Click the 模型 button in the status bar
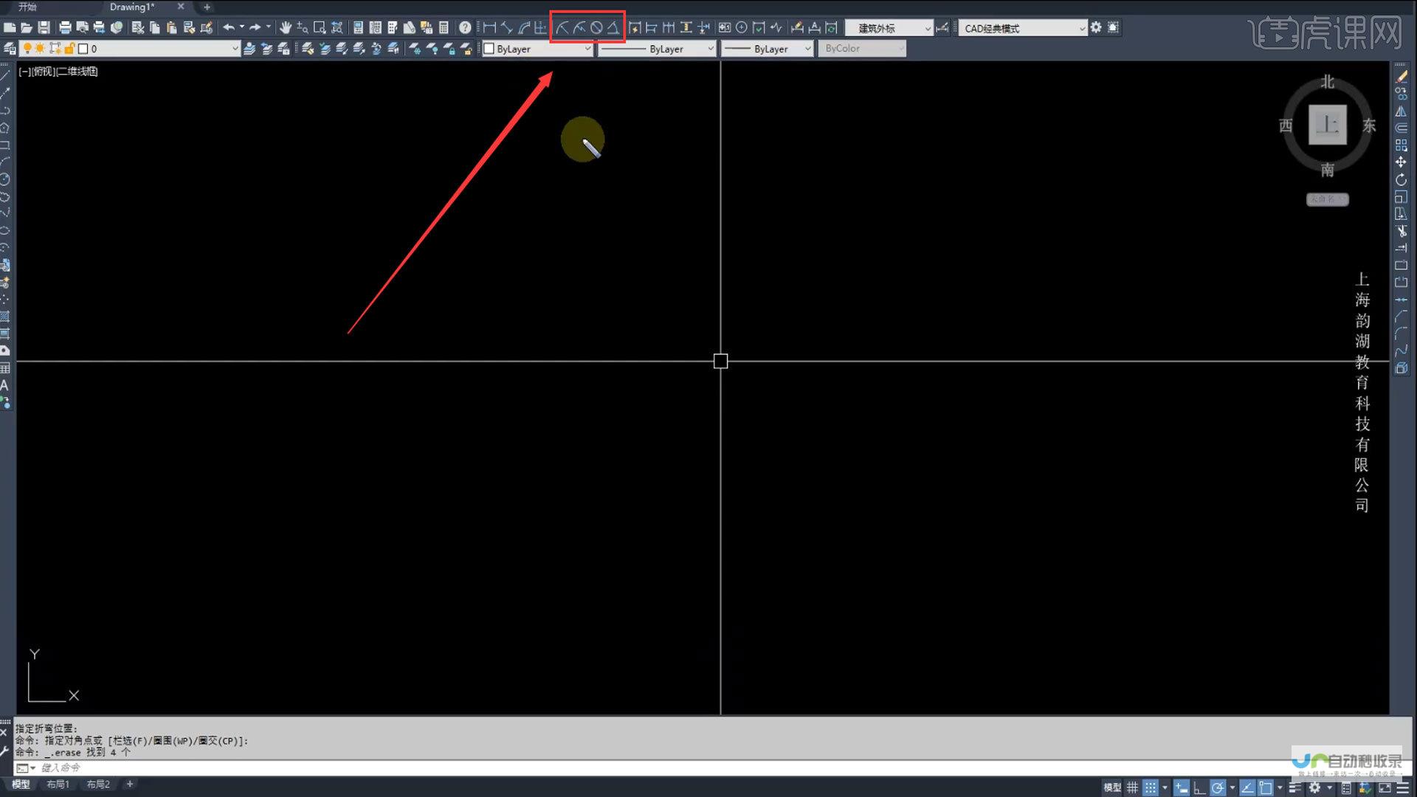 tap(1112, 787)
